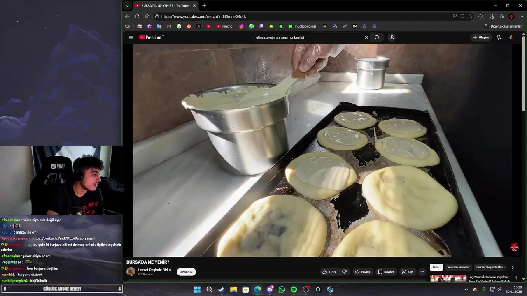Open the muchooriginal Kick bookmark
This screenshot has width=527, height=296.
(x=302, y=26)
